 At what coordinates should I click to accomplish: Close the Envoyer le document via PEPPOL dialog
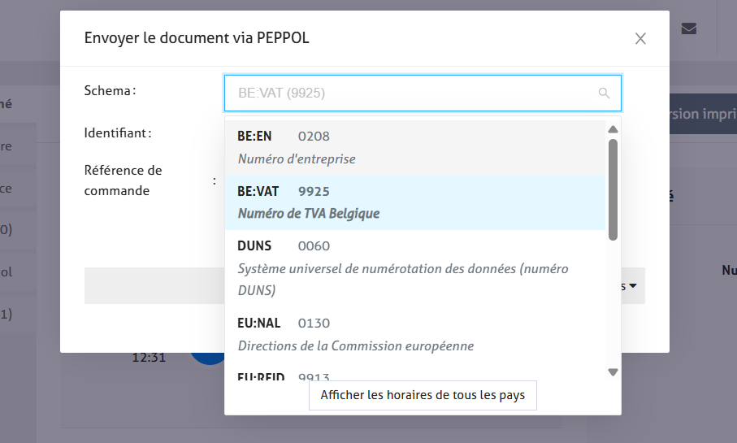(x=640, y=38)
